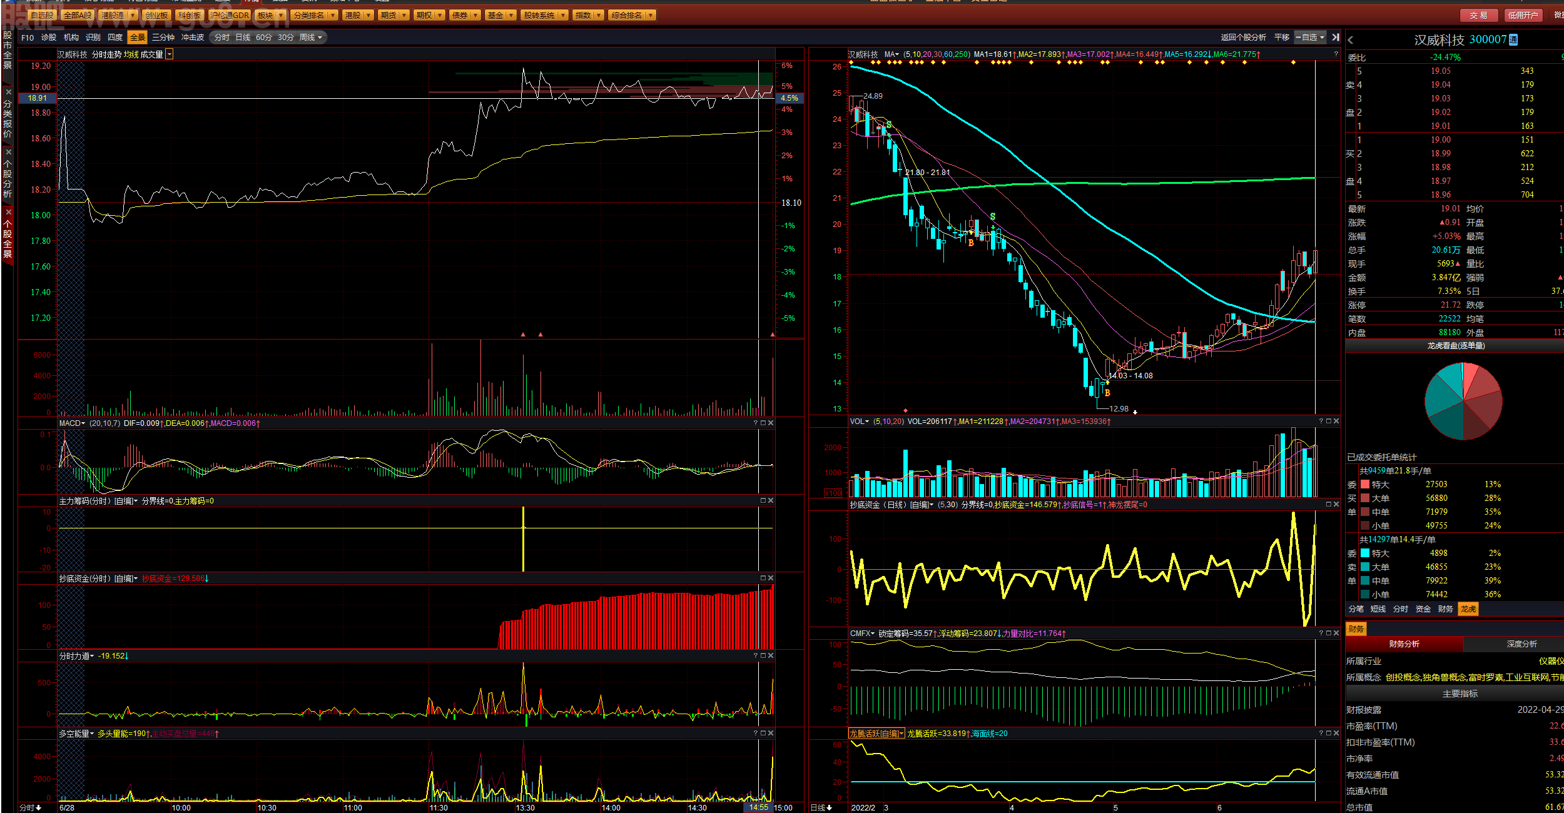The height and width of the screenshot is (813, 1564).
Task: Expand the 分类排名 dropdown arrow
Action: pos(333,15)
